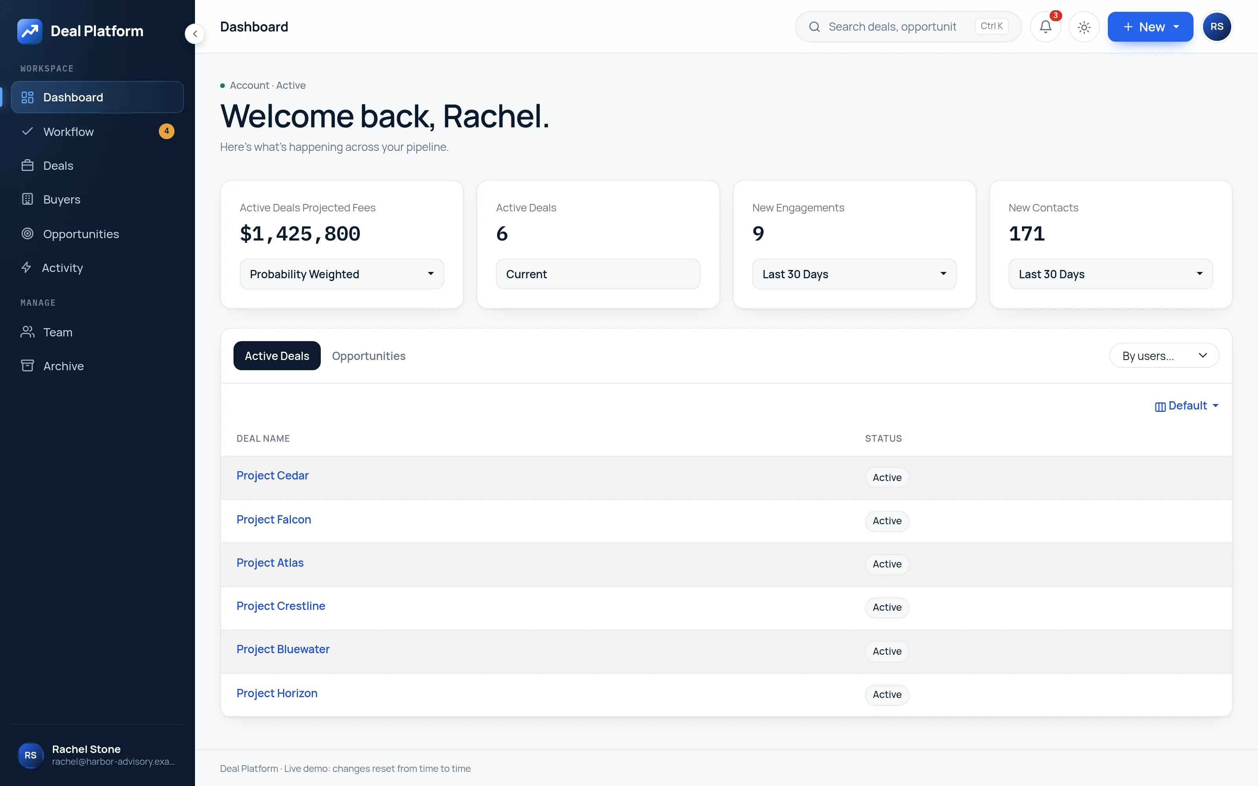Screen dimensions: 1258x786
Task: Open the New button dropdown menu
Action: click(1150, 27)
